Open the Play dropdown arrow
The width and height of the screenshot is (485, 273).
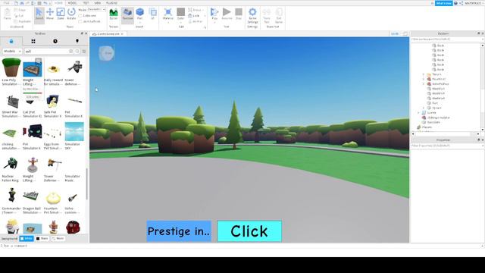[x=214, y=22]
